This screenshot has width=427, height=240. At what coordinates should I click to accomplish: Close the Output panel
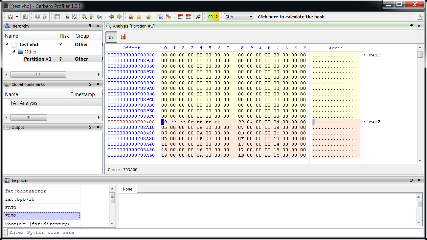point(98,127)
